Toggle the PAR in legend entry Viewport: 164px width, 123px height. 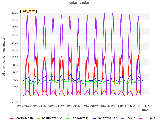128,118
